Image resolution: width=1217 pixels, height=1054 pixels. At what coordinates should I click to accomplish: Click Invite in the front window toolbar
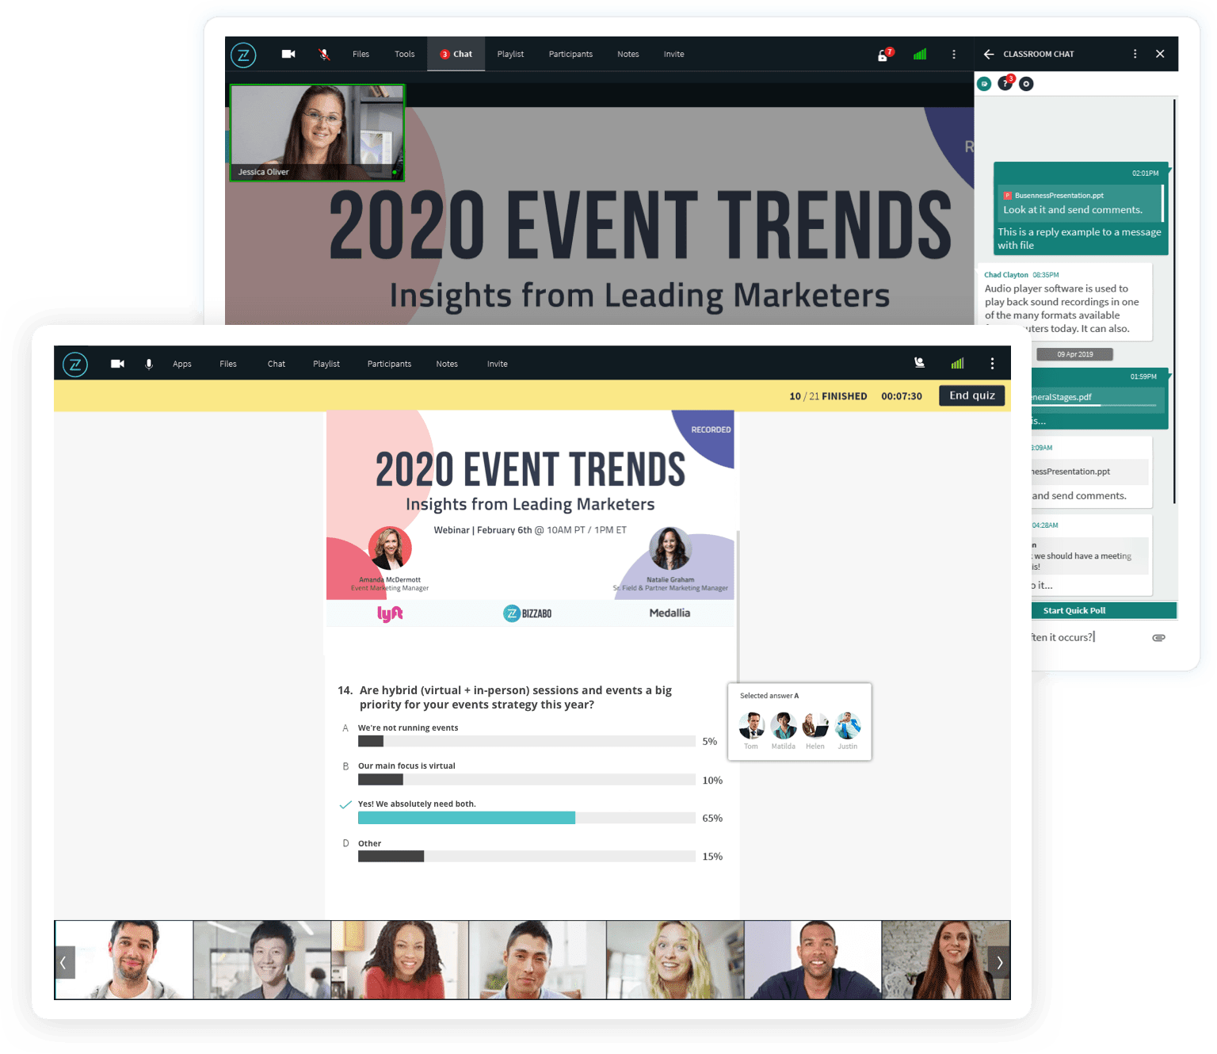pyautogui.click(x=498, y=364)
